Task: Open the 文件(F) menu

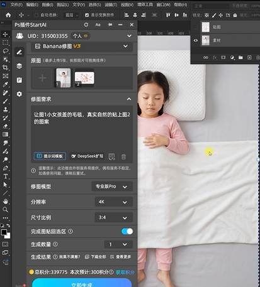Action: (x=16, y=4)
